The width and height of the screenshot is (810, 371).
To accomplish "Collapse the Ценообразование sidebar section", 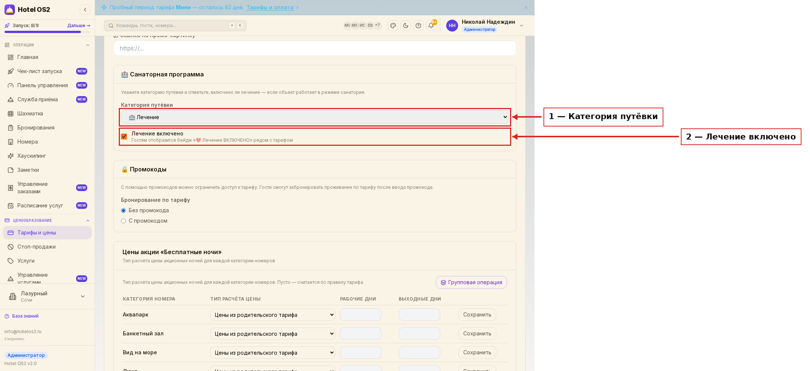I will [x=88, y=221].
